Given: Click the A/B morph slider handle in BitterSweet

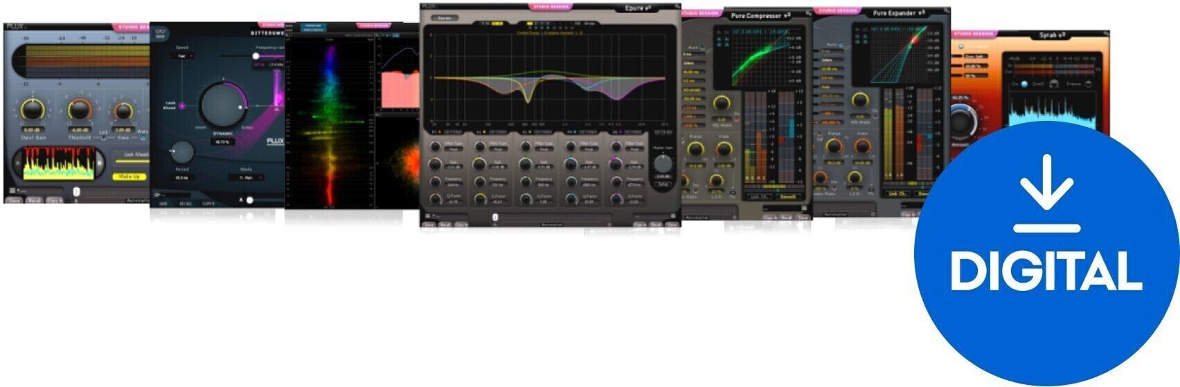Looking at the screenshot, I should coord(250,200).
